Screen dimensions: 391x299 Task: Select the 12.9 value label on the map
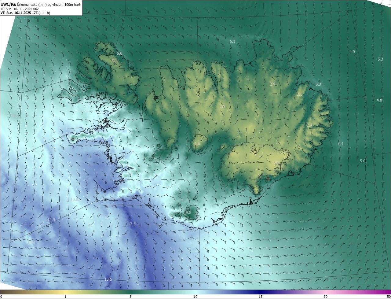(x=51, y=220)
